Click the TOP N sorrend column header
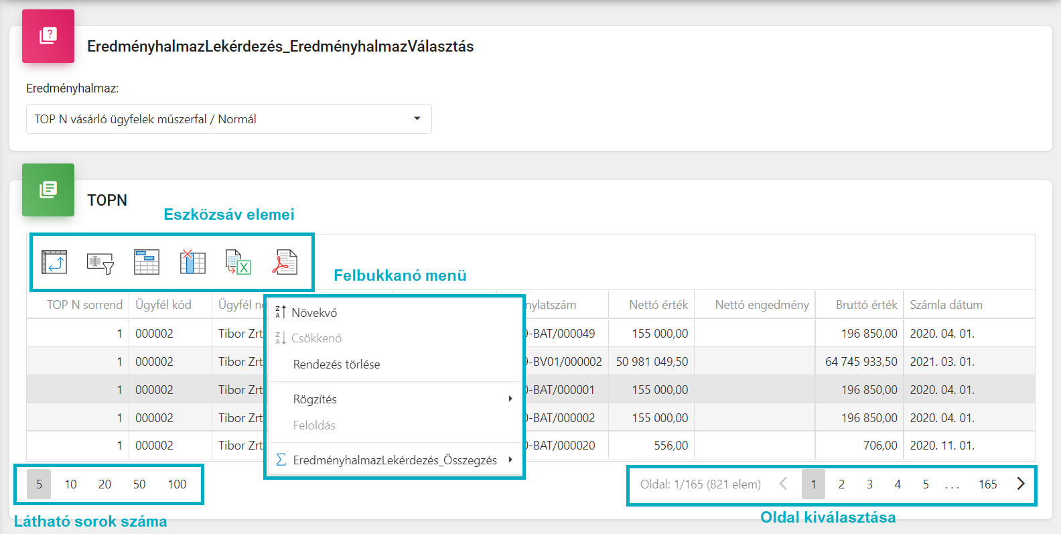This screenshot has height=534, width=1061. tap(78, 305)
